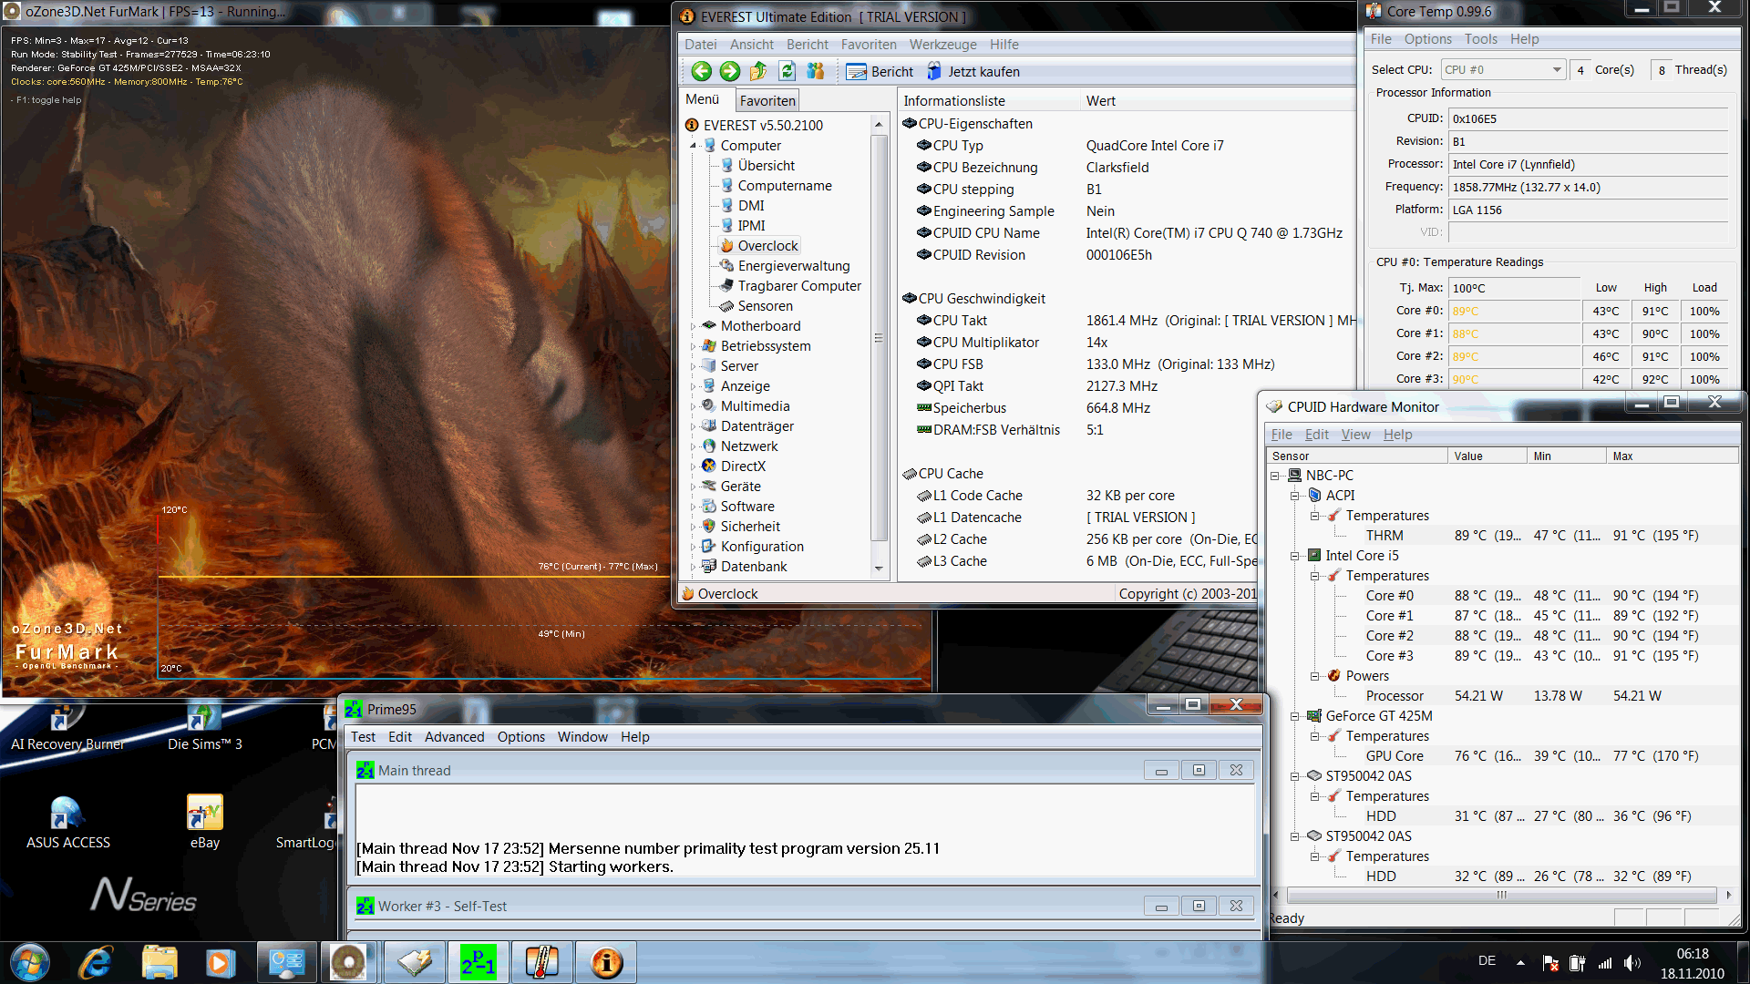Viewport: 1750px width, 984px height.
Task: Switch to Favoriten tab
Action: (767, 101)
